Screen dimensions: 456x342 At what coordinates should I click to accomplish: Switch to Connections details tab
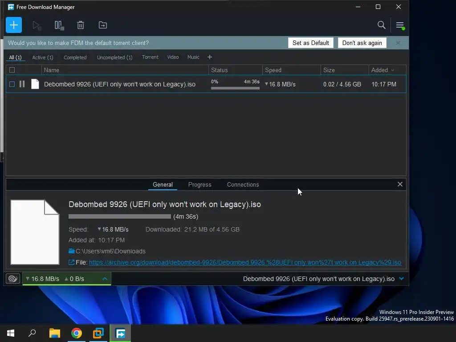243,184
